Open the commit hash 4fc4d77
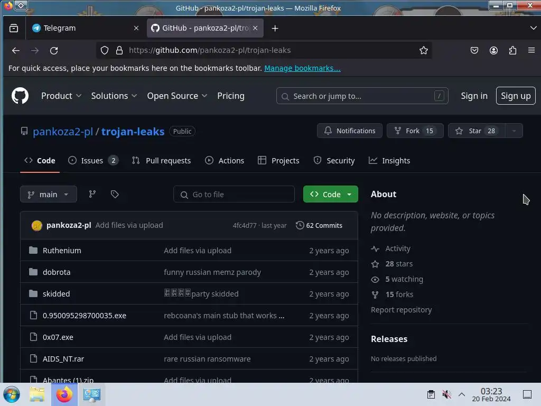 [245, 225]
